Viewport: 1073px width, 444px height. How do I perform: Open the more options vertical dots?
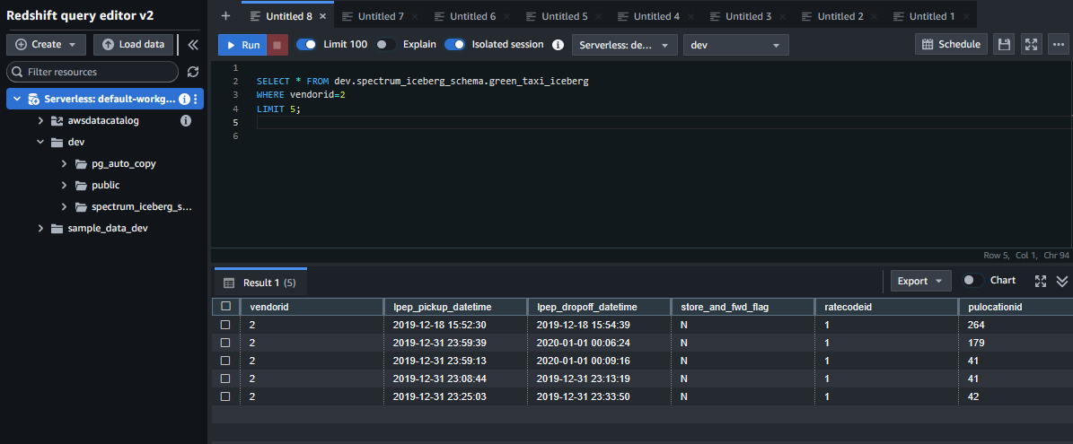[1060, 45]
